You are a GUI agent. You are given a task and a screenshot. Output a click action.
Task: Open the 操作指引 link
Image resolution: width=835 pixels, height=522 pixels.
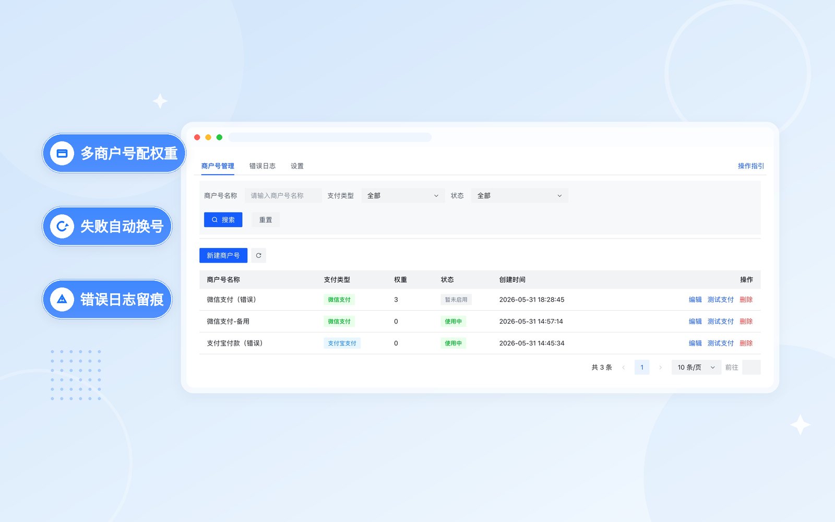point(750,166)
